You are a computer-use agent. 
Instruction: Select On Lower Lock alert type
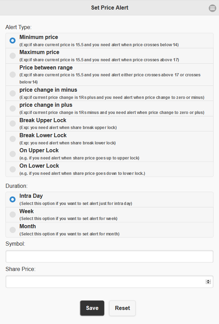109,169
